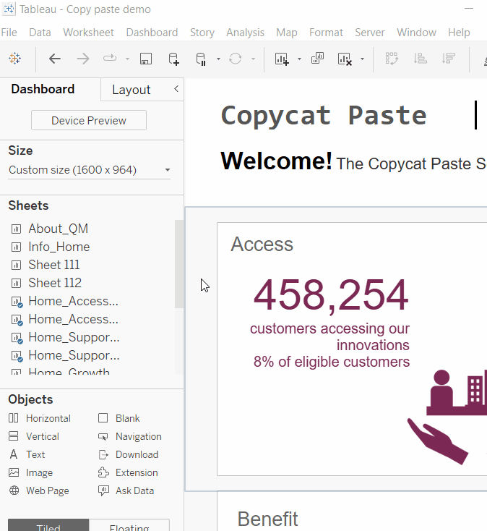Click the Duplicate sheet icon
This screenshot has height=531, width=487.
coord(317,59)
